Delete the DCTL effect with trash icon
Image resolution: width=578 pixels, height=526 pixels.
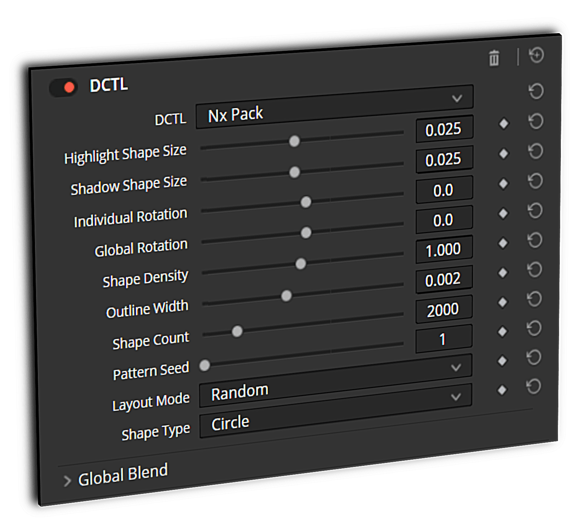point(494,58)
